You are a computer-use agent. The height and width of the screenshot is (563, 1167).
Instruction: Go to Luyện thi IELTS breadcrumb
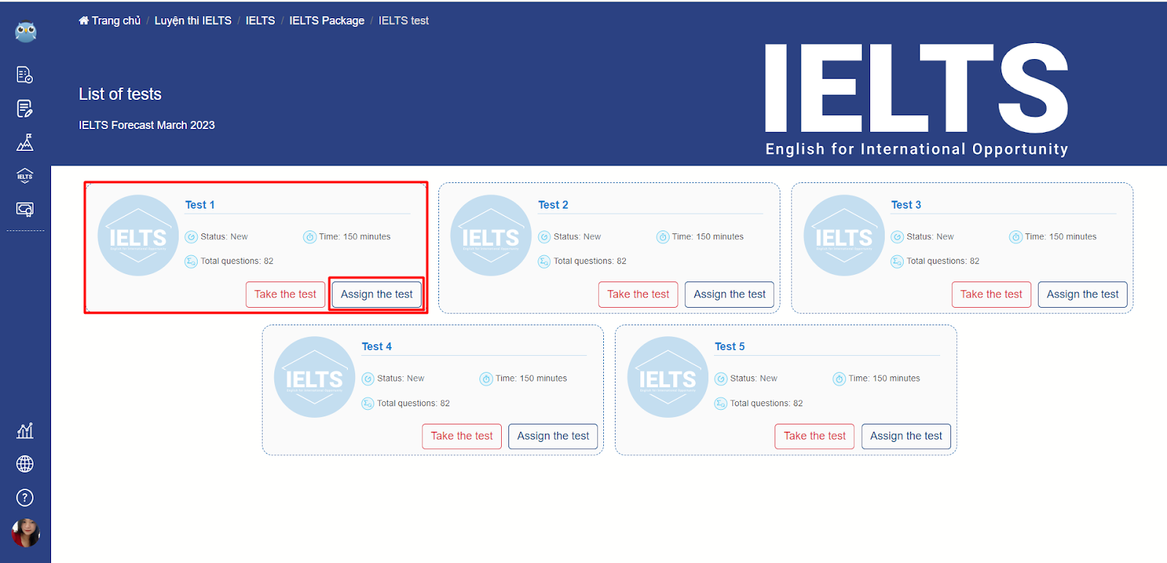[193, 20]
